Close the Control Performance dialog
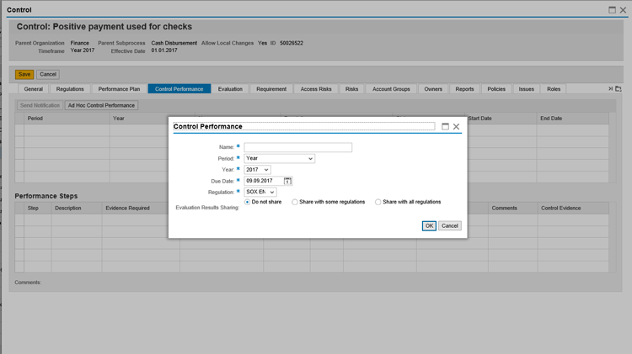This screenshot has height=354, width=632. tap(457, 126)
